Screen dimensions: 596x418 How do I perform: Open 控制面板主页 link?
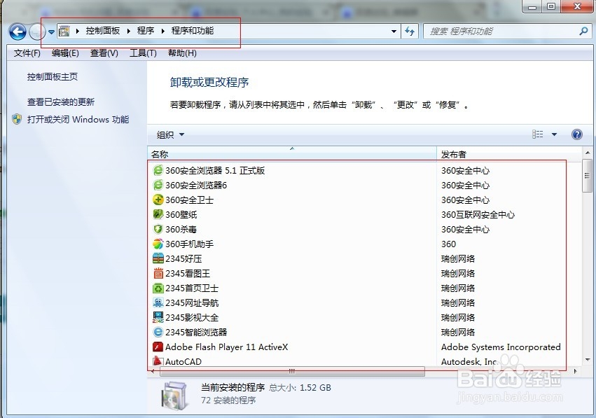click(x=53, y=77)
